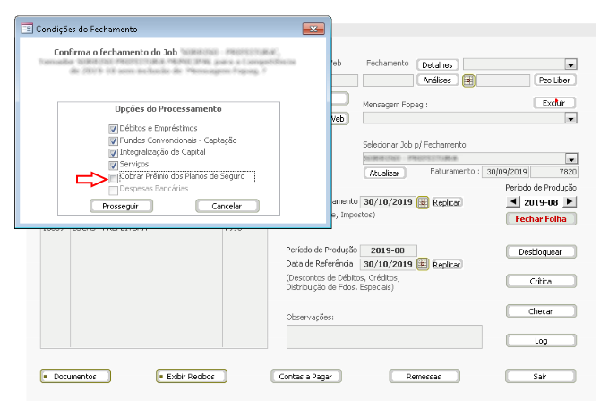Uncheck Débitos e Empréstimos option
600x416 pixels.
113,128
